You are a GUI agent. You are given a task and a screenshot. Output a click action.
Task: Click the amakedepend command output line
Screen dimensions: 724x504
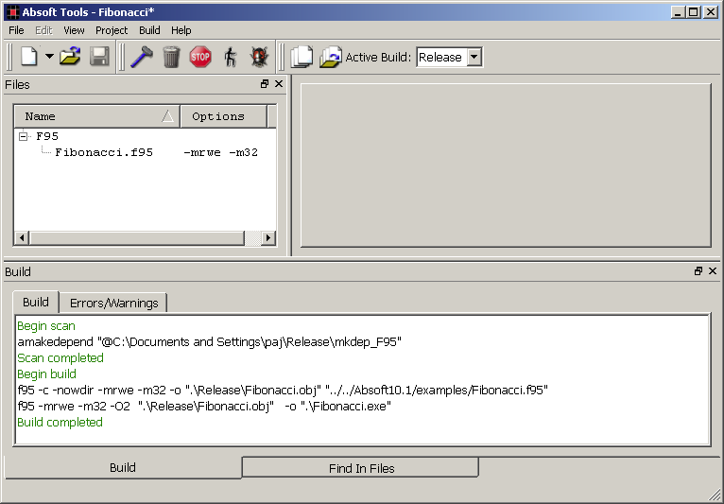(x=209, y=342)
